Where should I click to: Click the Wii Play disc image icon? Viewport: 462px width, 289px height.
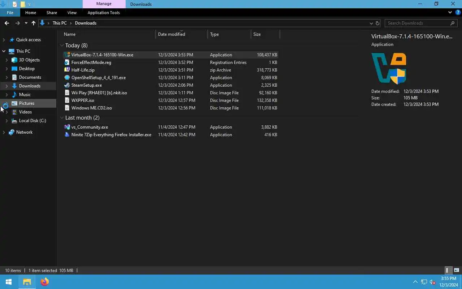point(67,93)
